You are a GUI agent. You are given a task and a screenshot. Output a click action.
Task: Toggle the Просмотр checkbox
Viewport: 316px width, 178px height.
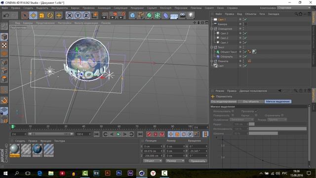256,111
